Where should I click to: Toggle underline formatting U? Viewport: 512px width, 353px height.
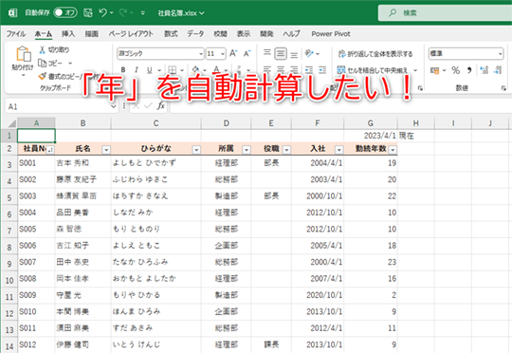150,69
